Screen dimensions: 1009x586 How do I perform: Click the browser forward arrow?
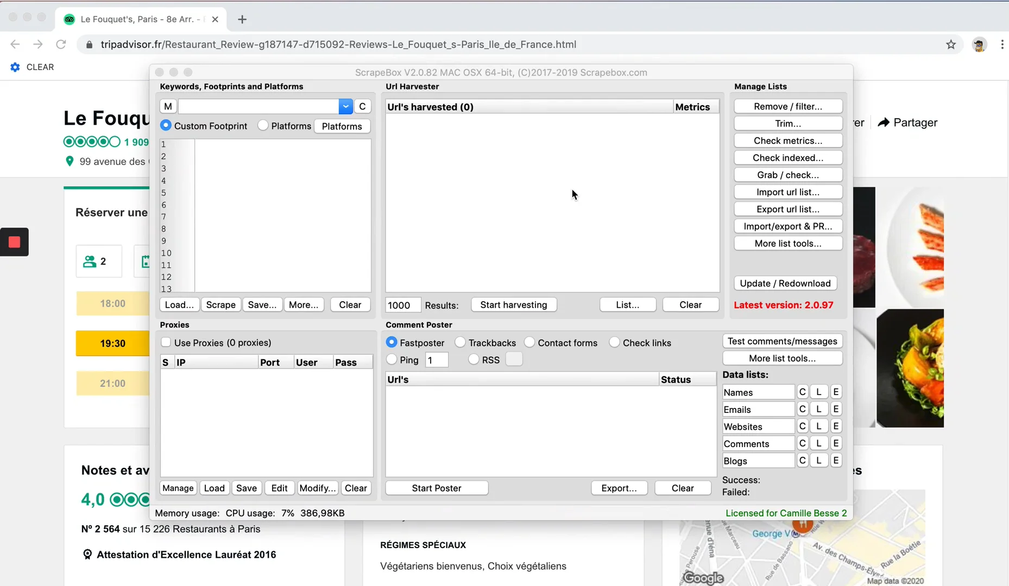coord(37,44)
